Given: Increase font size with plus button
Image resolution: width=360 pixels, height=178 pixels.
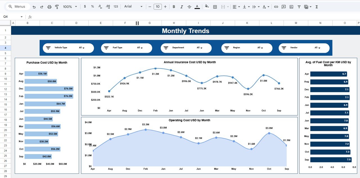Looking at the screenshot, I should tap(165, 6).
